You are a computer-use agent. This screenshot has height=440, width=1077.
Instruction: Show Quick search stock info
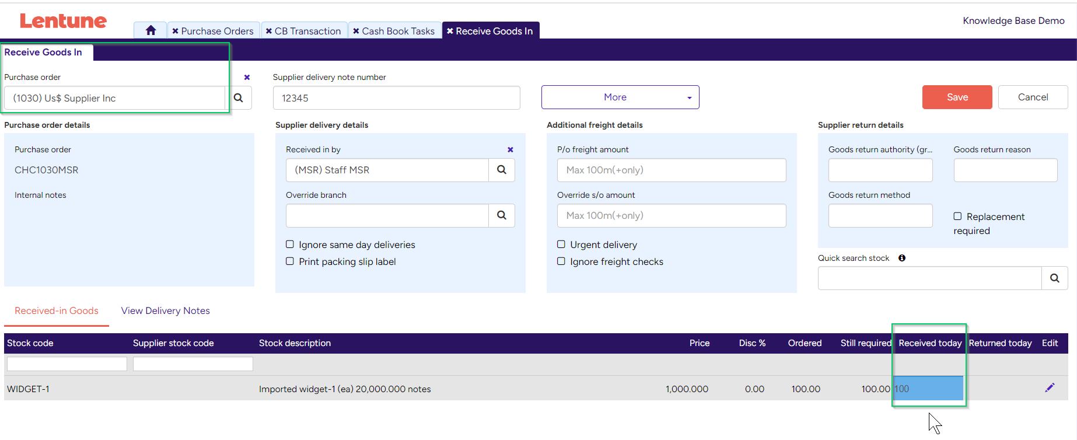(902, 258)
